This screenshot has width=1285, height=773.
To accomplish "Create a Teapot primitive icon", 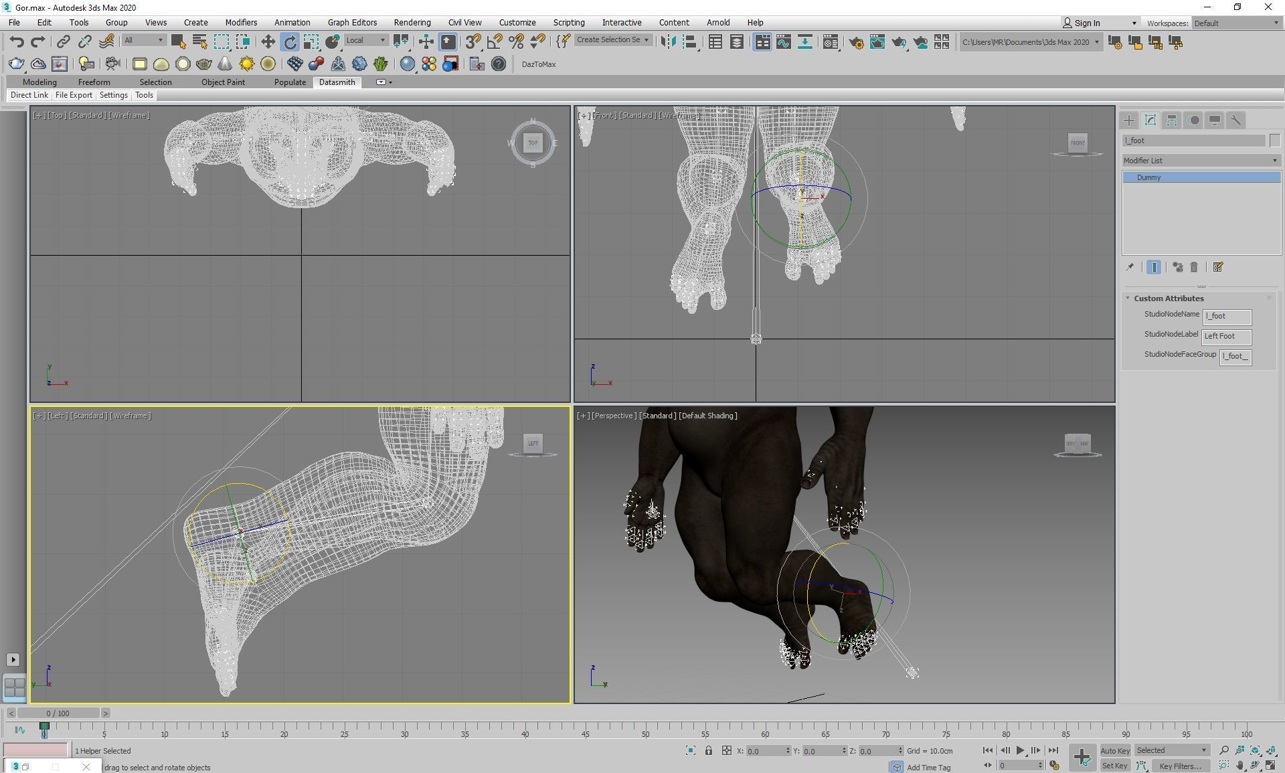I will [x=204, y=64].
